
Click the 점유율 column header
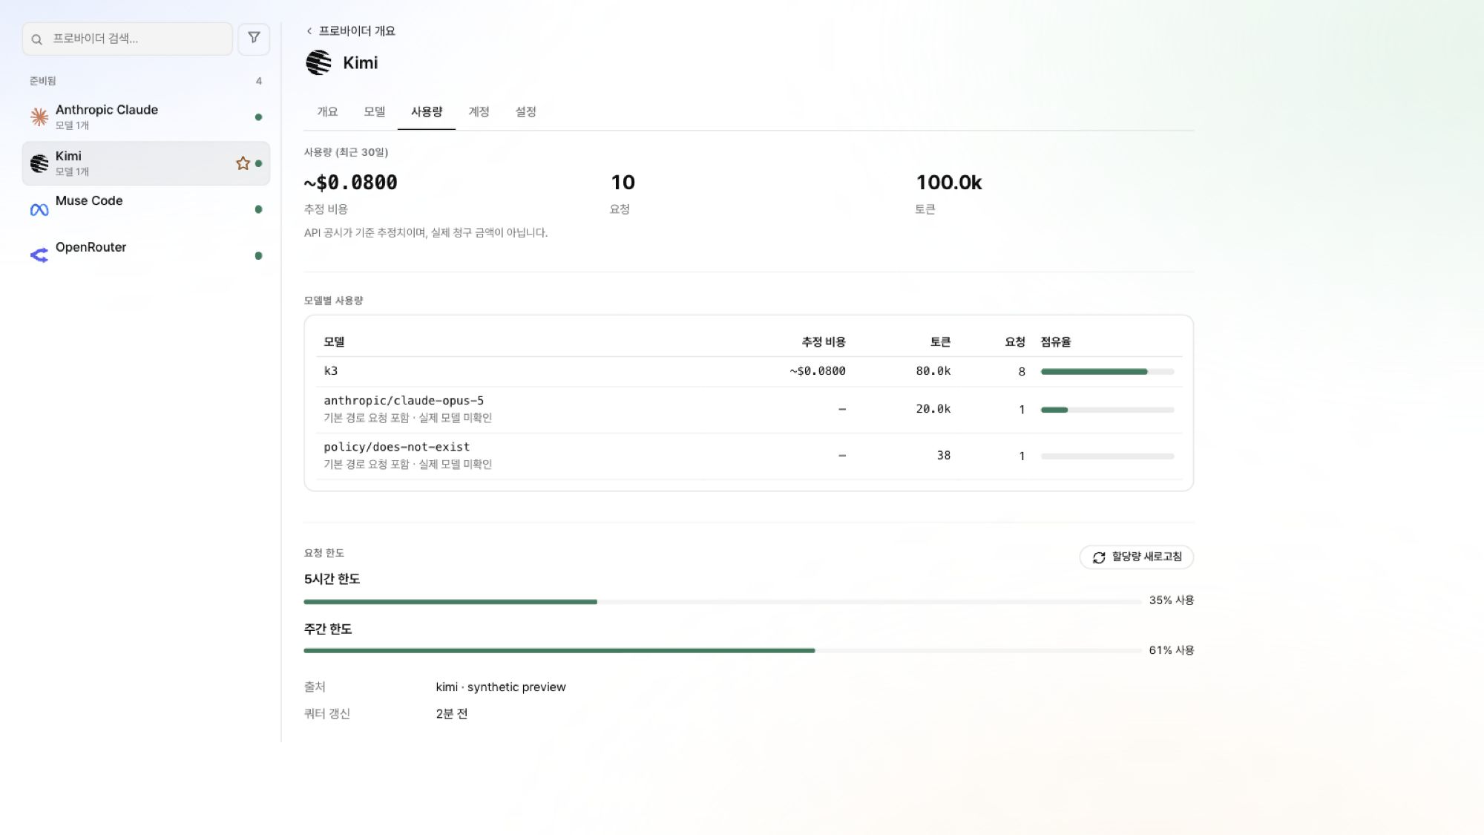pyautogui.click(x=1056, y=341)
